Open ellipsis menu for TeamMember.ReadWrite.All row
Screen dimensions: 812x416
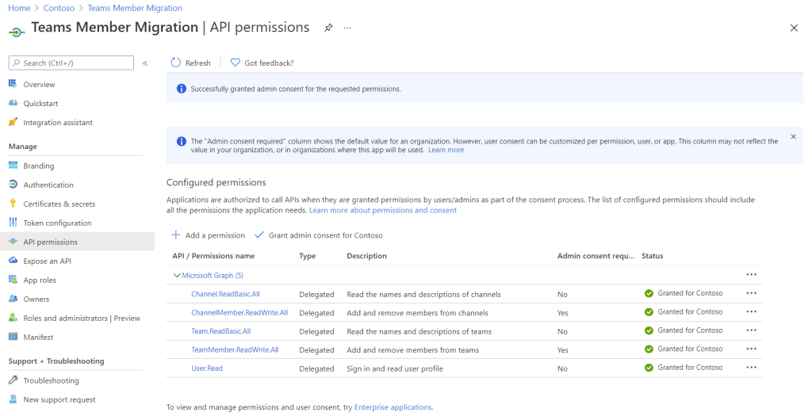(x=751, y=349)
